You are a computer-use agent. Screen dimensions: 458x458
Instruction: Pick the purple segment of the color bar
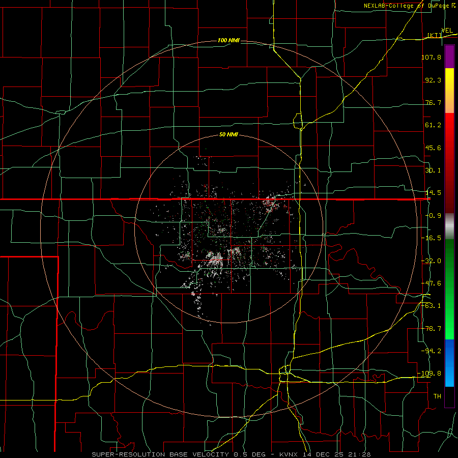(x=449, y=57)
